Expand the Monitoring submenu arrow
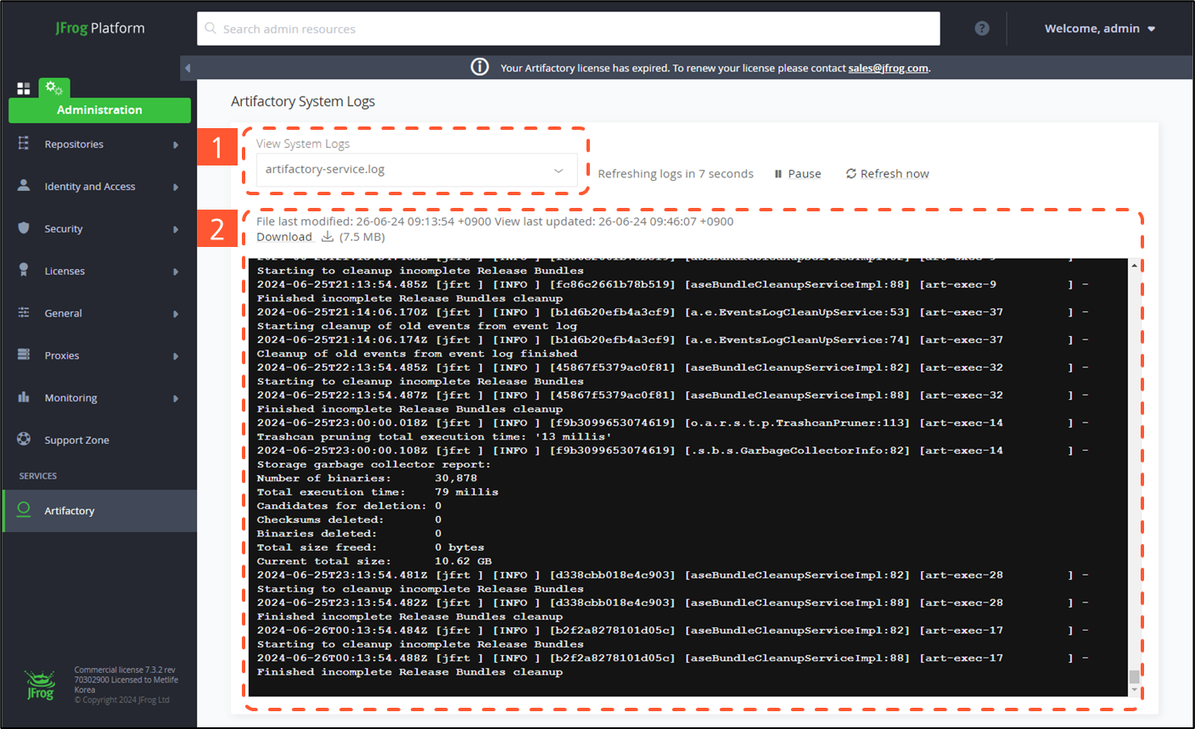 tap(176, 398)
